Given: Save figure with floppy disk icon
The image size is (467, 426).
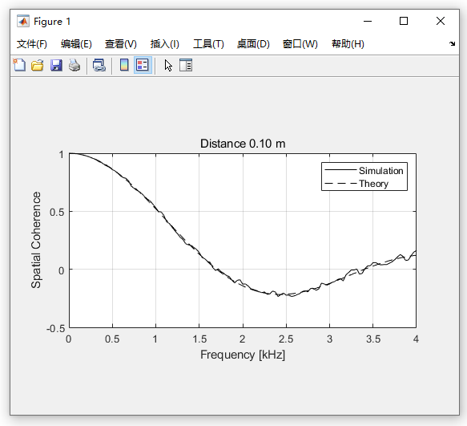Looking at the screenshot, I should [56, 65].
